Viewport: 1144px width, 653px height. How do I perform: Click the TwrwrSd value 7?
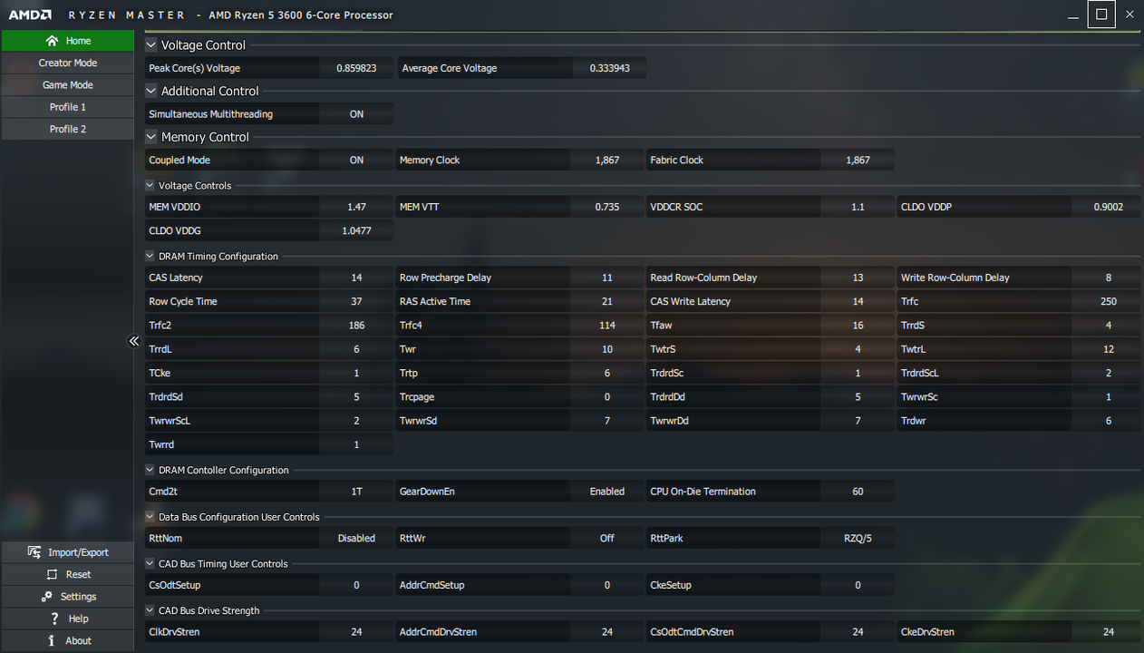(x=607, y=421)
